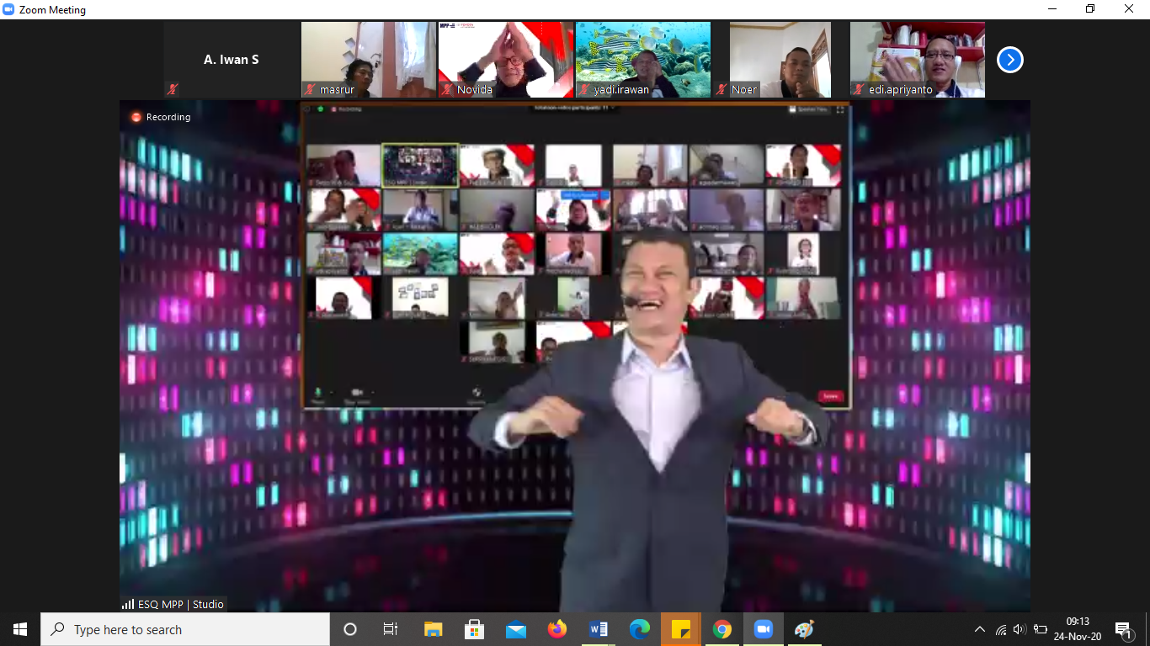Expand hidden system tray icons
The image size is (1150, 646).
pos(979,629)
